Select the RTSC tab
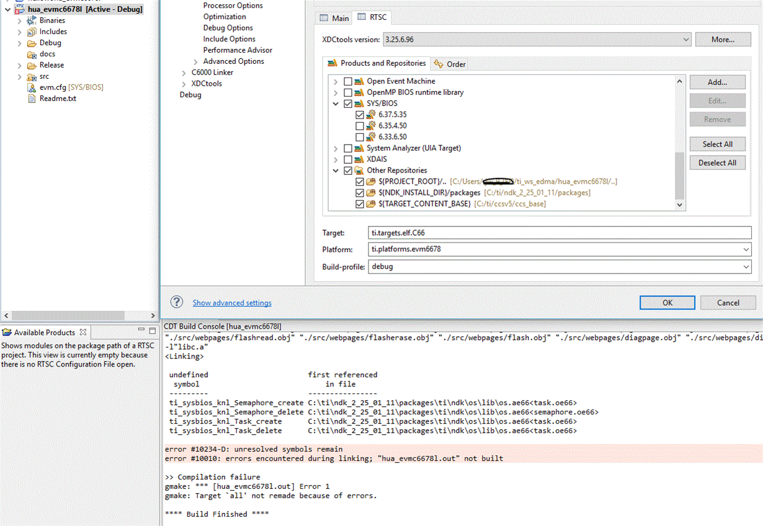The width and height of the screenshot is (763, 526). click(372, 17)
